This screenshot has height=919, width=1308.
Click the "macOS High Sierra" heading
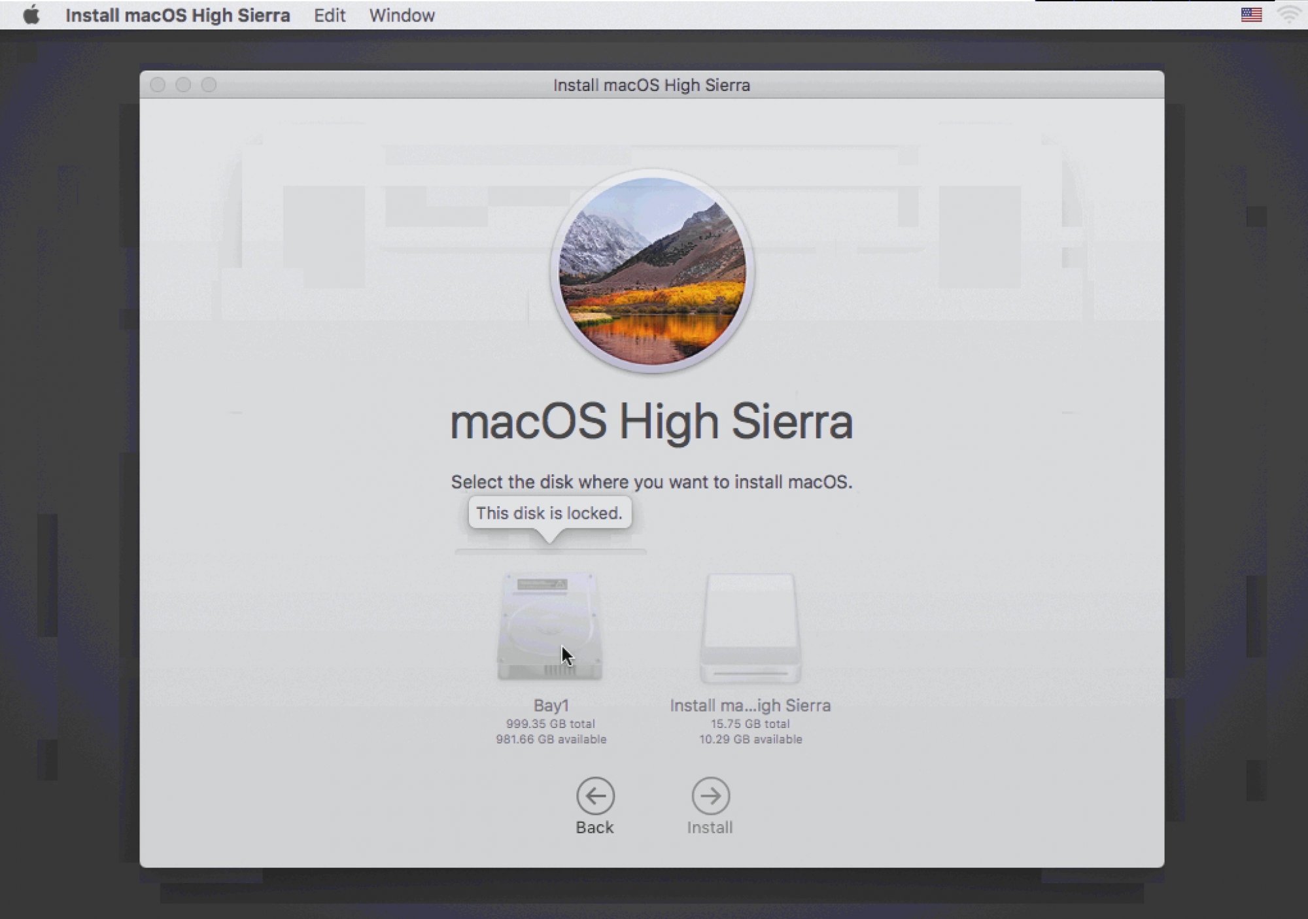[651, 422]
